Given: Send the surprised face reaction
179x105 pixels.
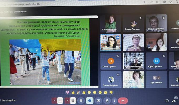Looking at the screenshot, I should tap(95, 92).
